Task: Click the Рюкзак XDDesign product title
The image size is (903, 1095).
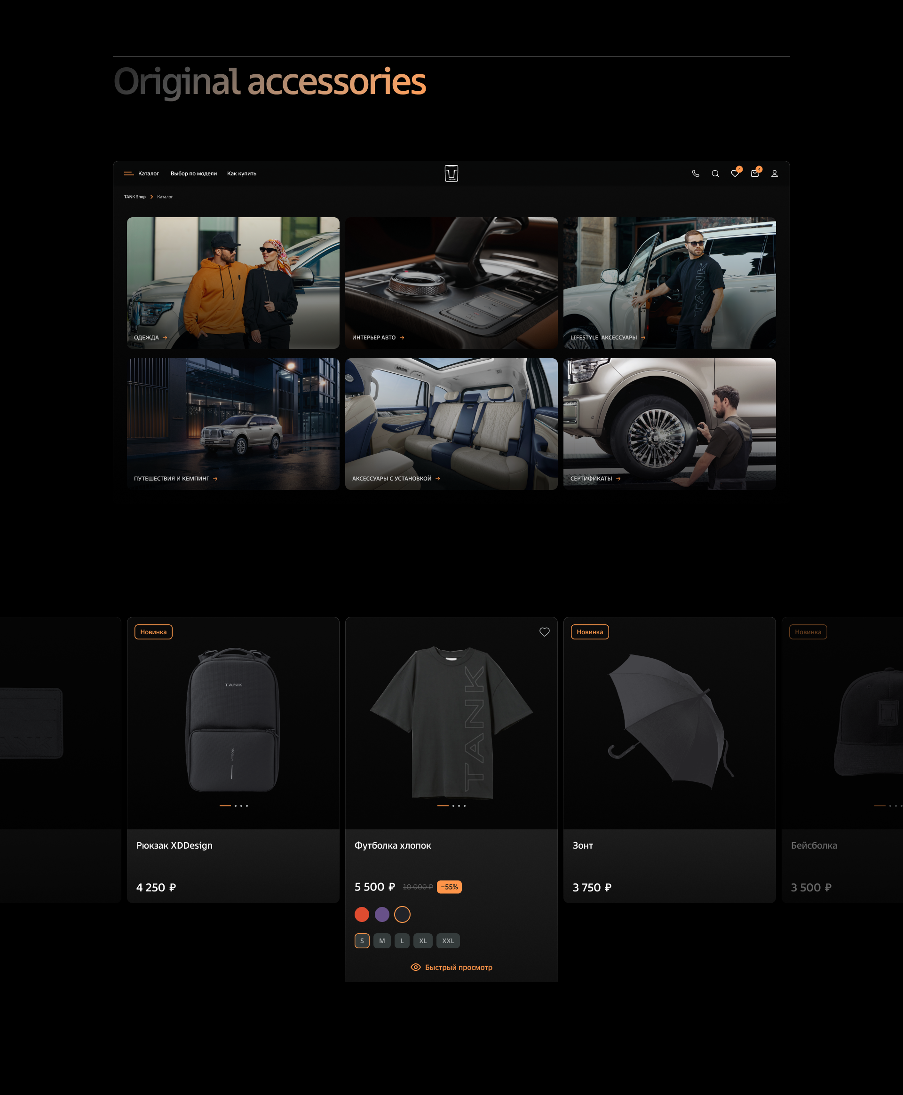Action: coord(174,845)
